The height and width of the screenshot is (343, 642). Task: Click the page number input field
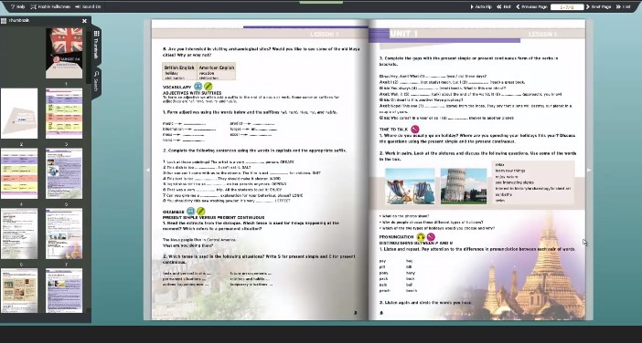(567, 7)
